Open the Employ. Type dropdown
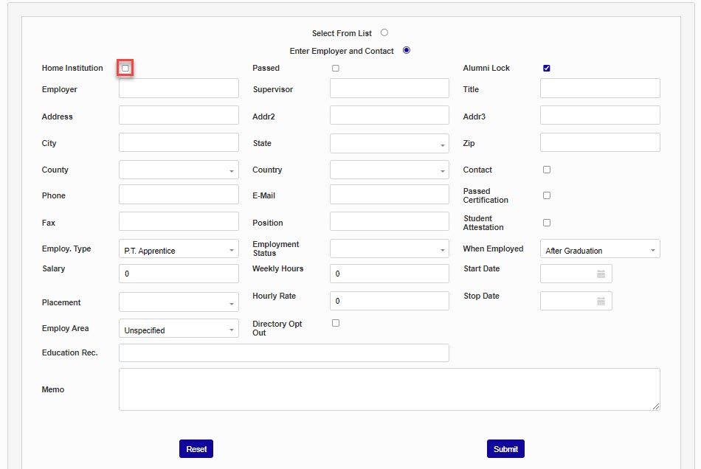The image size is (701, 469). [179, 250]
